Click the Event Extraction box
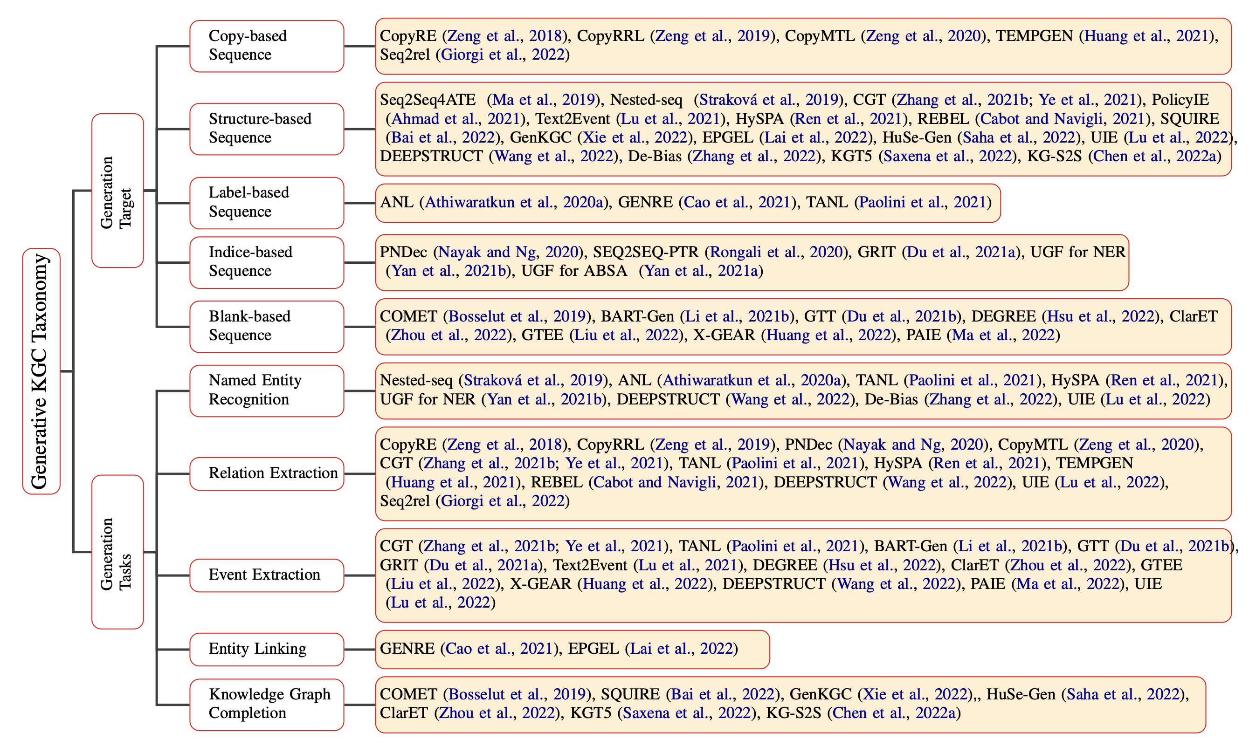The image size is (1256, 753). (x=267, y=575)
